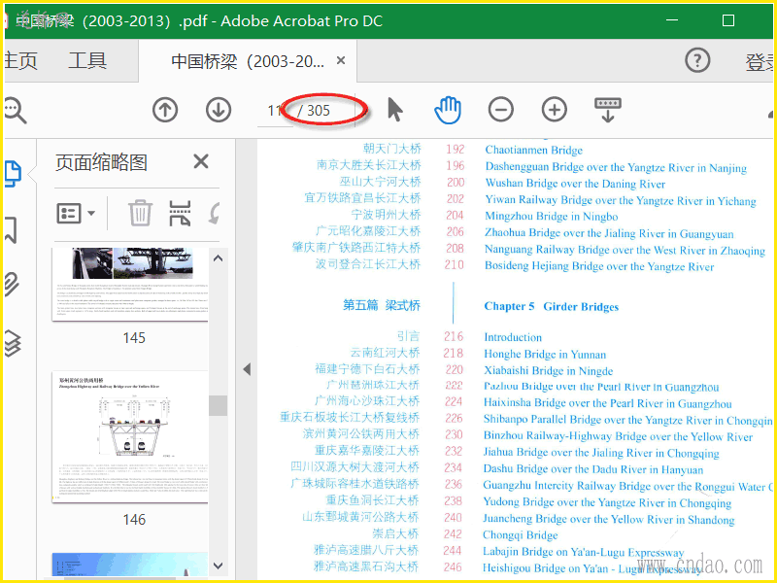Zoom out with the minus icon
777x583 pixels.
point(501,110)
